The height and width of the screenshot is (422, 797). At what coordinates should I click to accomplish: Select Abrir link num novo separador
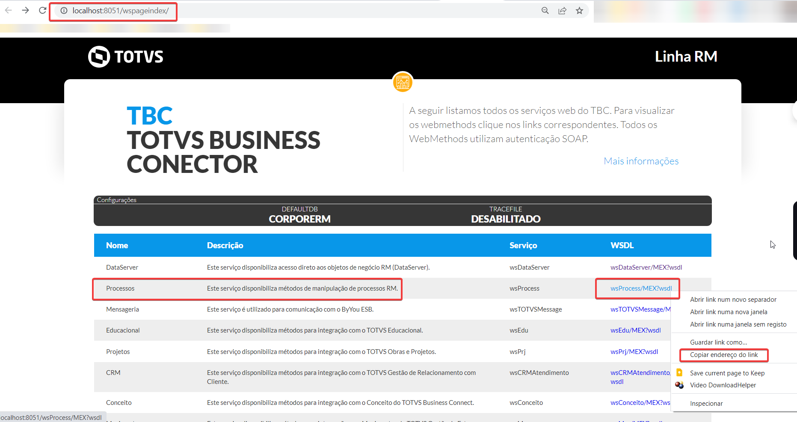(733, 299)
